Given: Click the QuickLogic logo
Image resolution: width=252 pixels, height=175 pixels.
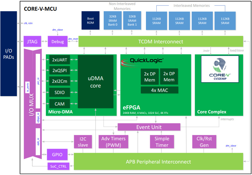Looking at the screenshot, I should [142, 61].
